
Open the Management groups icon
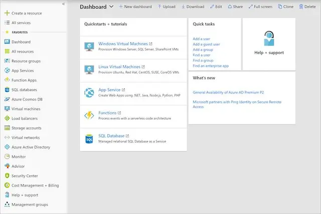7,204
